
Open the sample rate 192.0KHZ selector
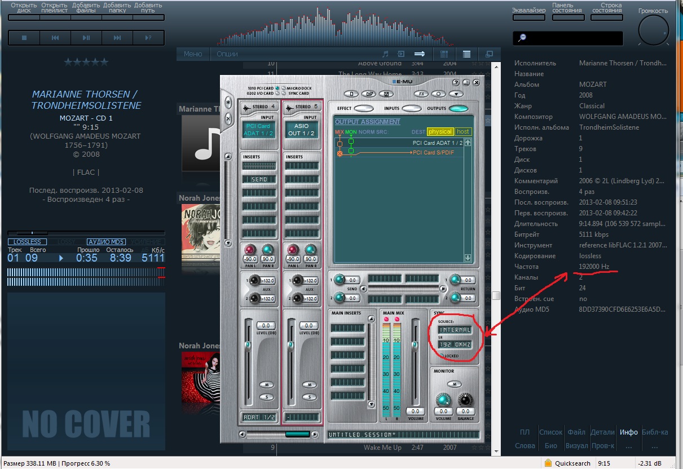455,344
